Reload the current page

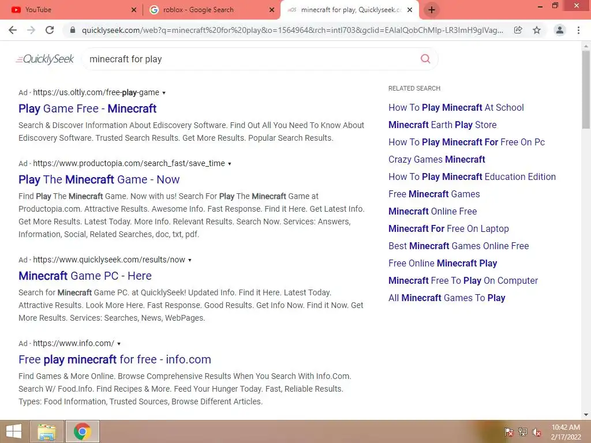tap(50, 30)
